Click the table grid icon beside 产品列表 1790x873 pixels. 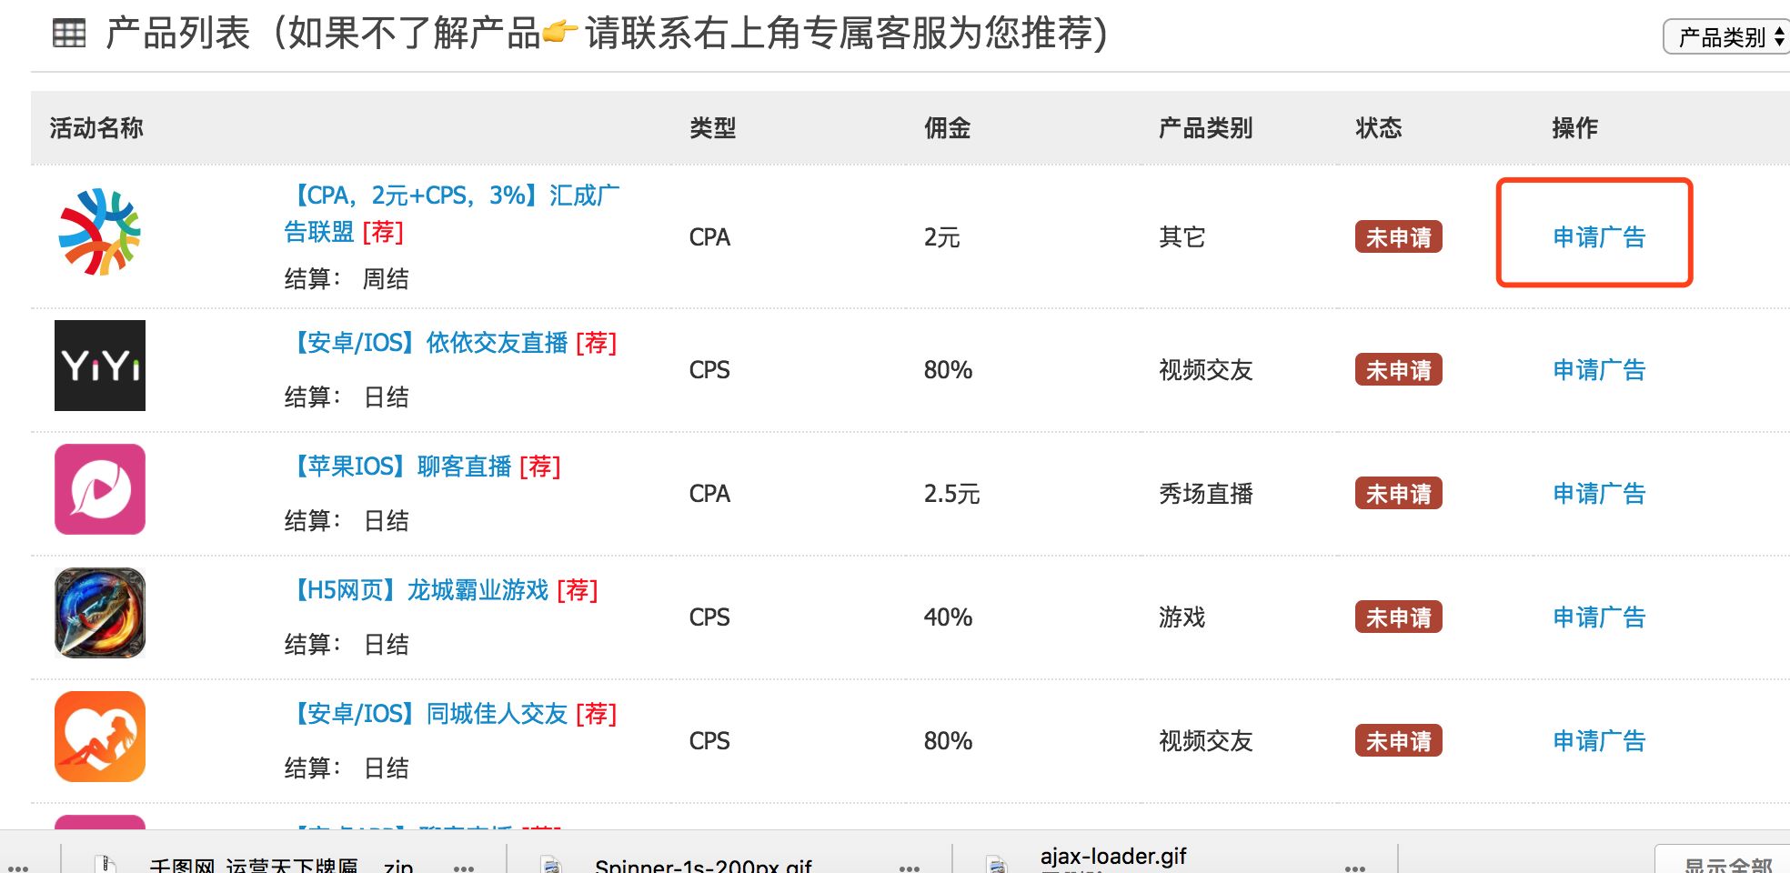(69, 34)
